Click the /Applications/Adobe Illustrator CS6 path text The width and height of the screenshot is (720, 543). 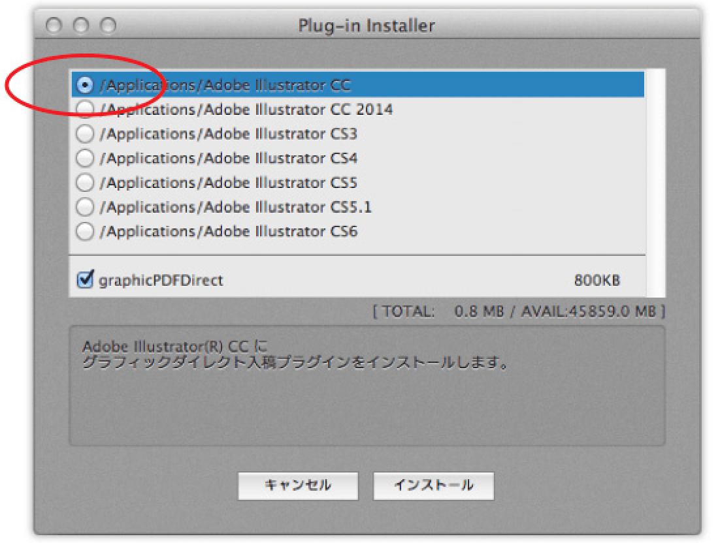228,232
